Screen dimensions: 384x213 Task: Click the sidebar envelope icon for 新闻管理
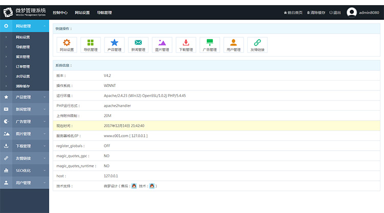(x=6, y=109)
